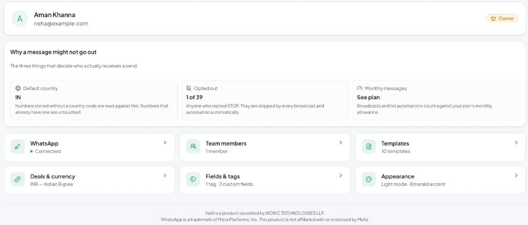This screenshot has height=225, width=528.
Task: Expand the WhatsApp card chevron
Action: point(165,142)
